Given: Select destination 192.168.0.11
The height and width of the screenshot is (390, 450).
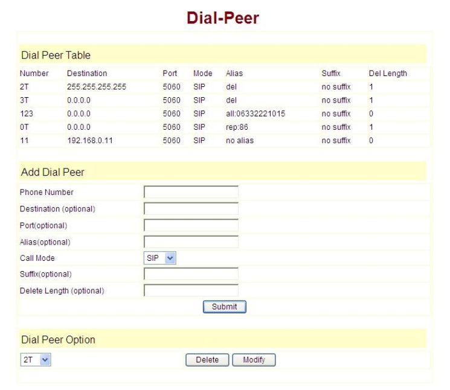Looking at the screenshot, I should 90,140.
